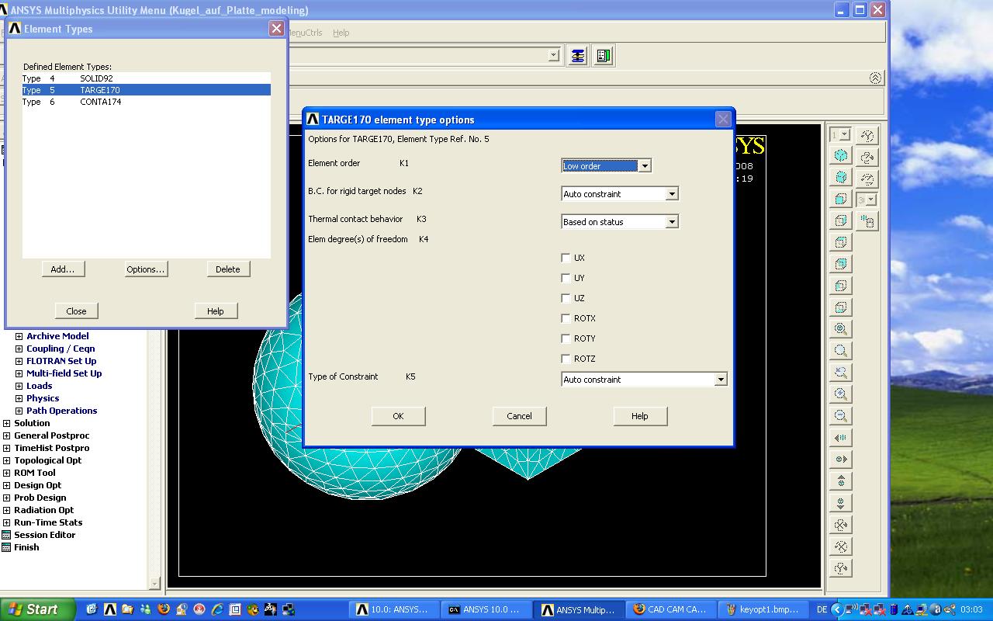Switch to keyopt1.bmp taskbar window
The width and height of the screenshot is (993, 621).
click(x=763, y=609)
